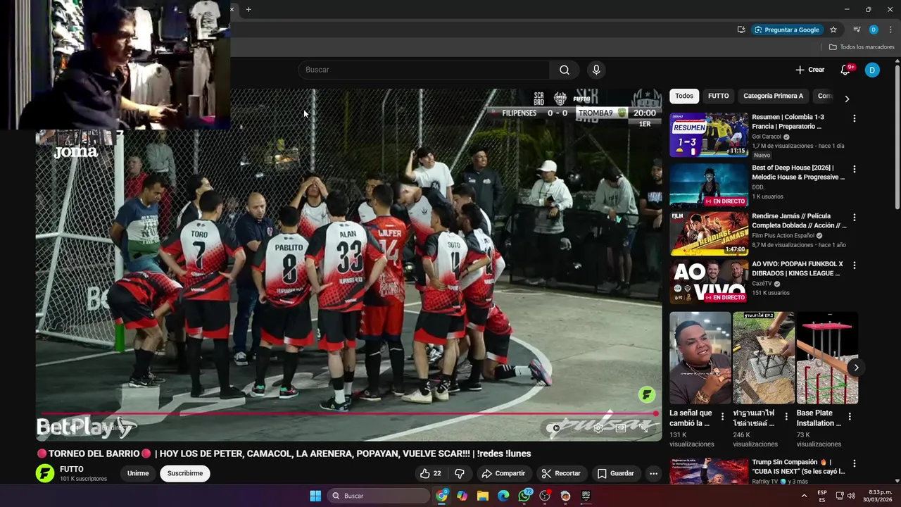Show hidden system tray icons chevron

[804, 496]
